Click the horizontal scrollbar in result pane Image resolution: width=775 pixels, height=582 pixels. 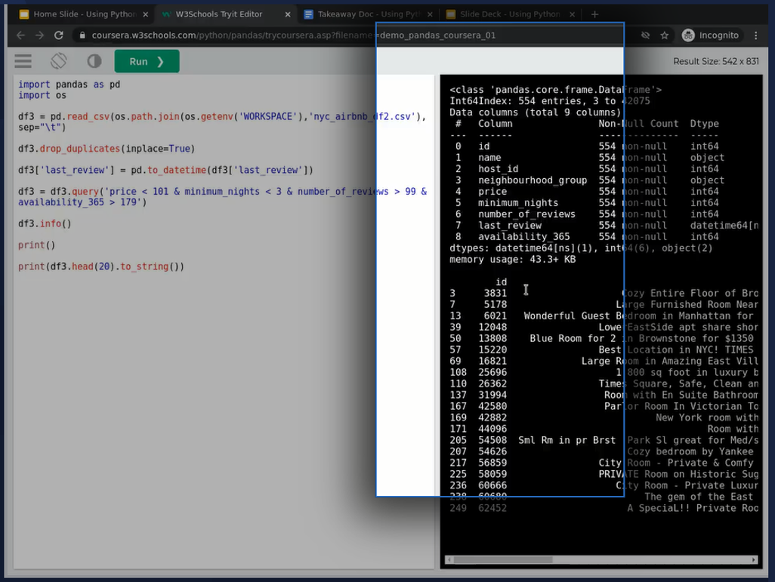[503, 560]
